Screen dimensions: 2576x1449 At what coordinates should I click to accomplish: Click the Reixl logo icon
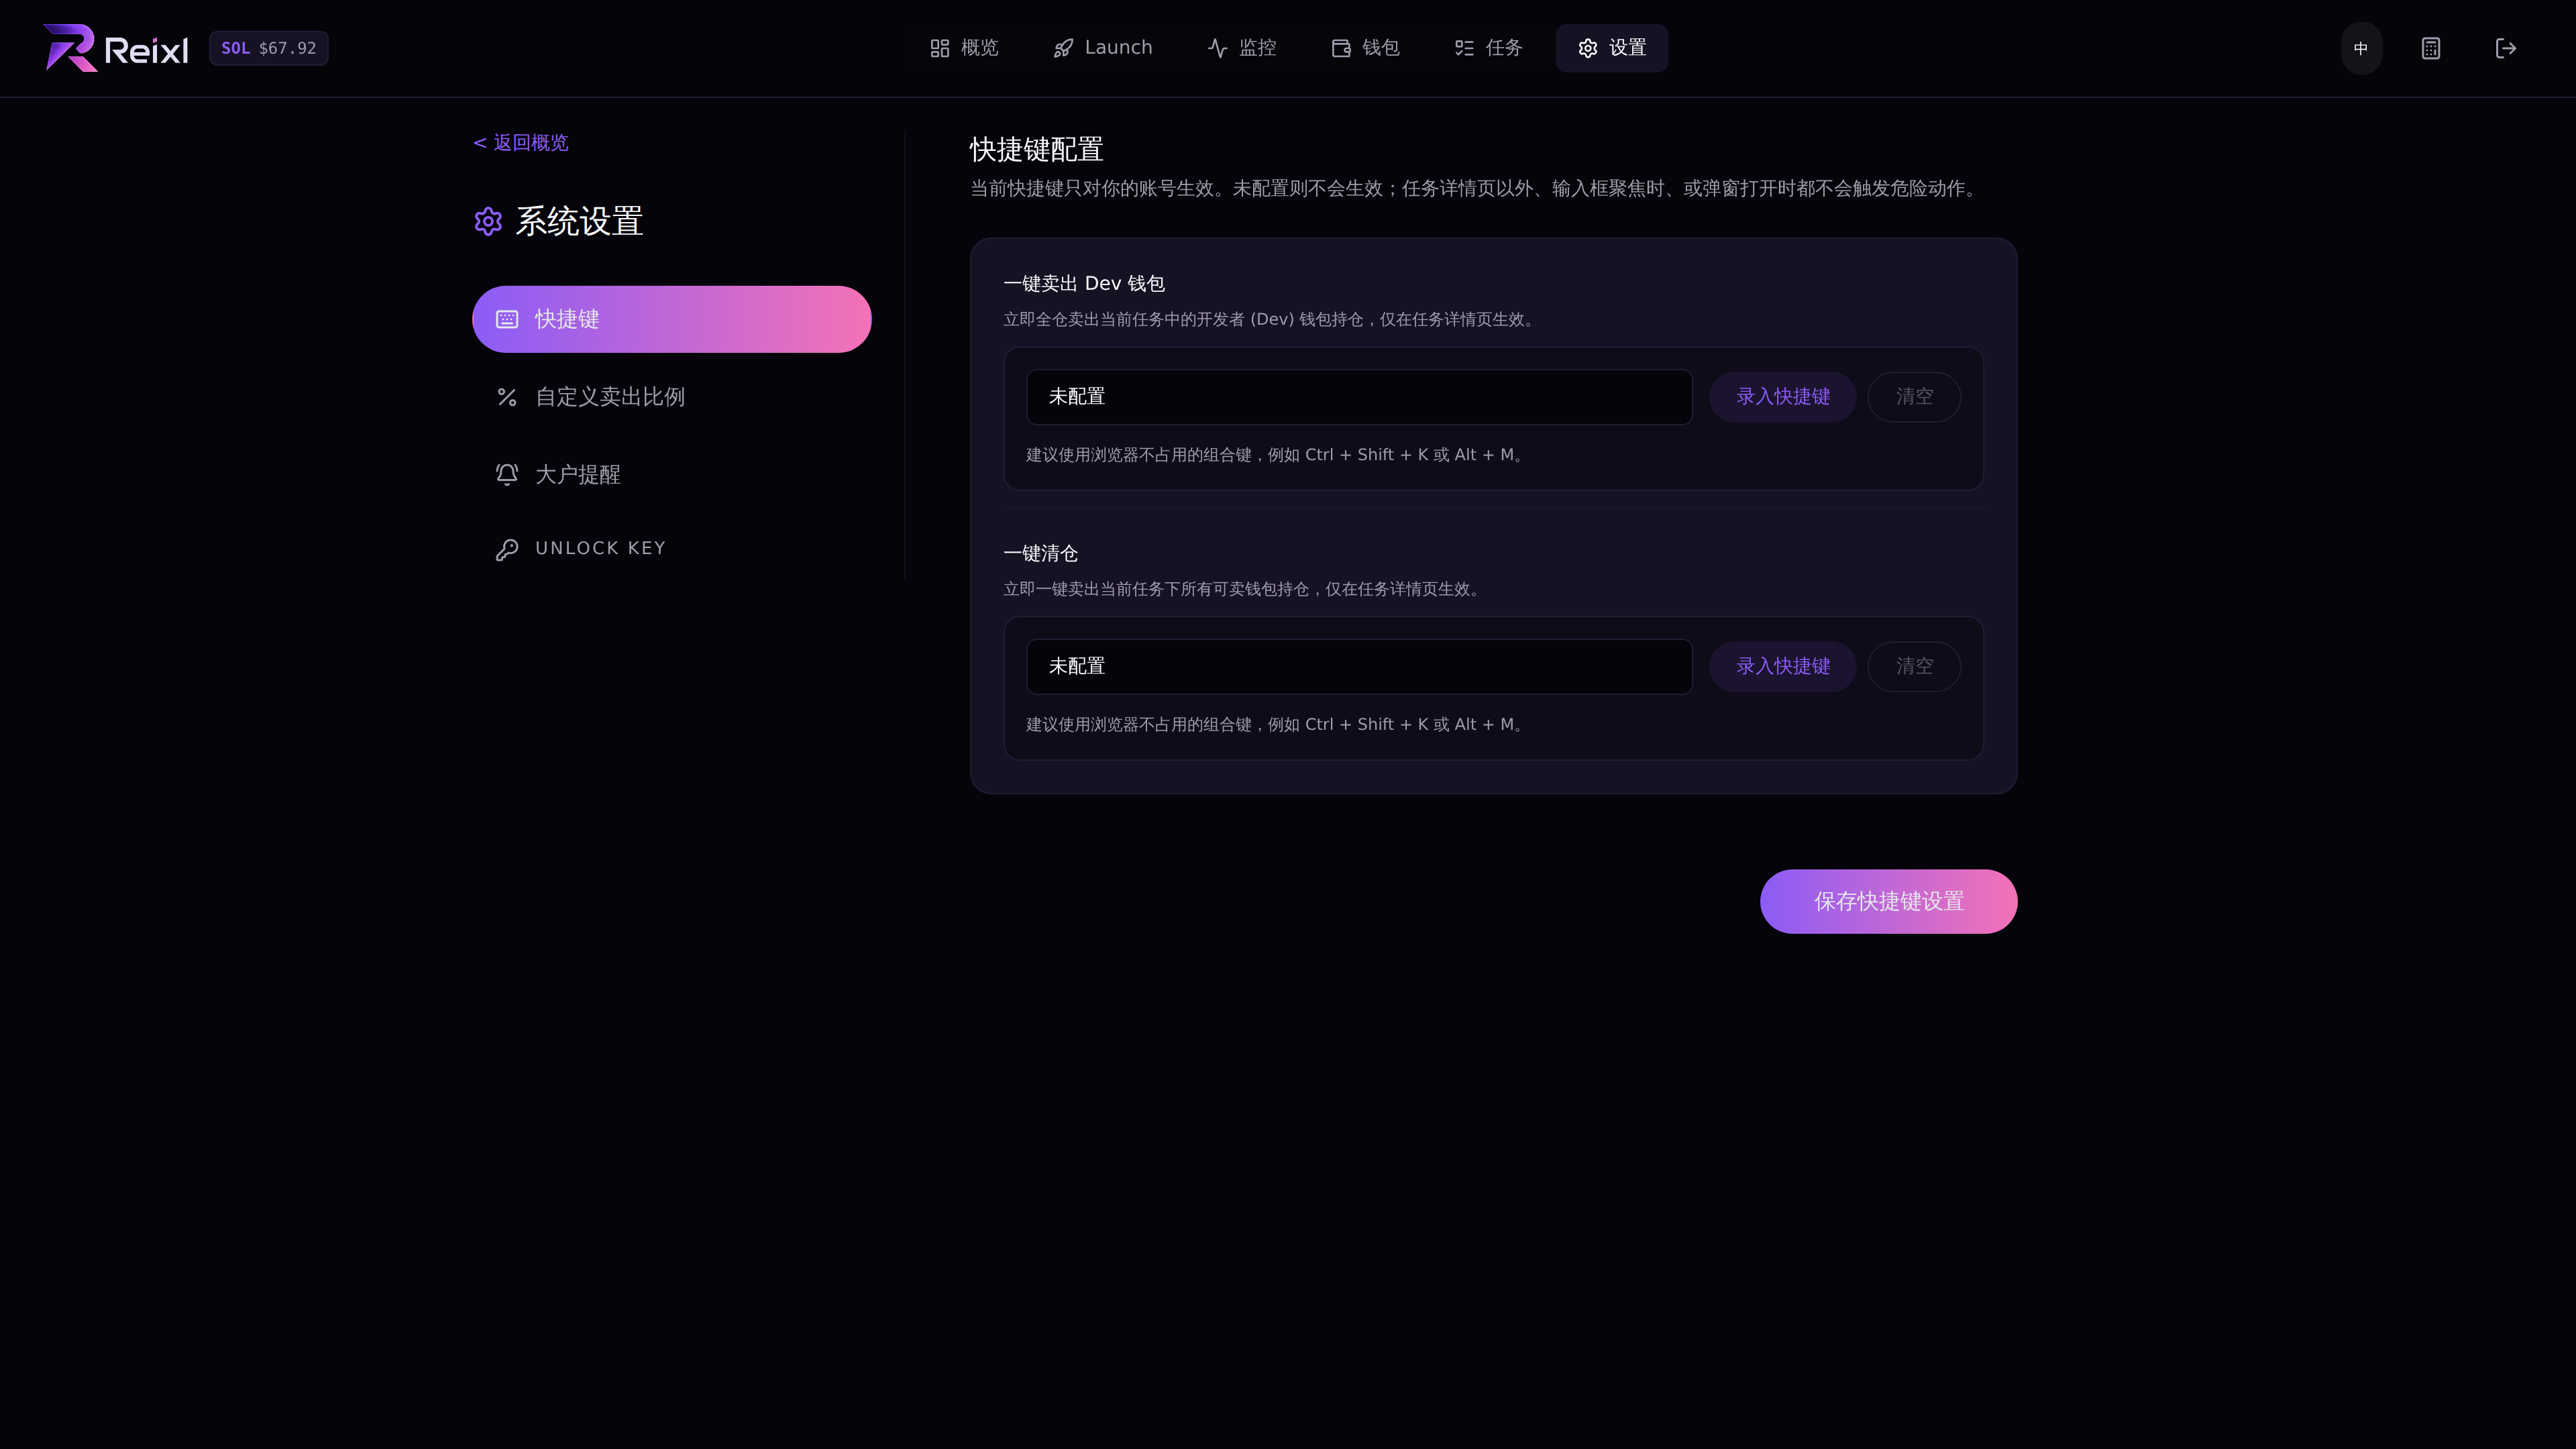pos(70,48)
